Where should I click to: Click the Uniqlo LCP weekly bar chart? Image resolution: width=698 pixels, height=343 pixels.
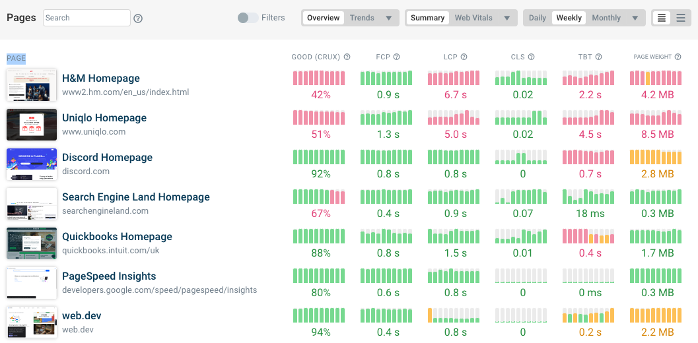pos(454,117)
